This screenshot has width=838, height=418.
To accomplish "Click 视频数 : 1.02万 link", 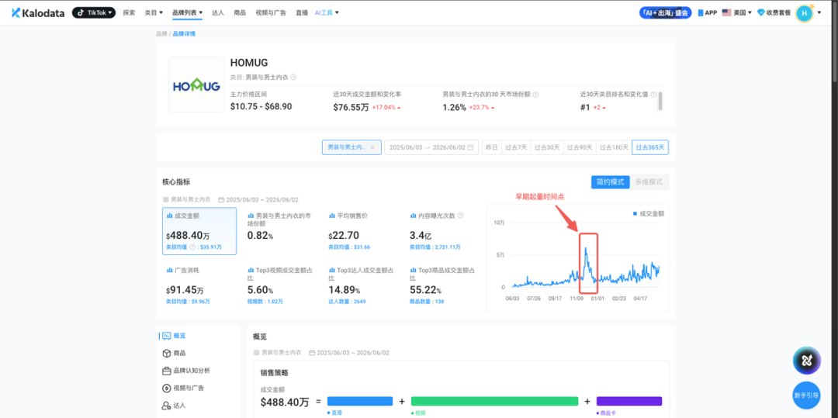I will click(265, 302).
